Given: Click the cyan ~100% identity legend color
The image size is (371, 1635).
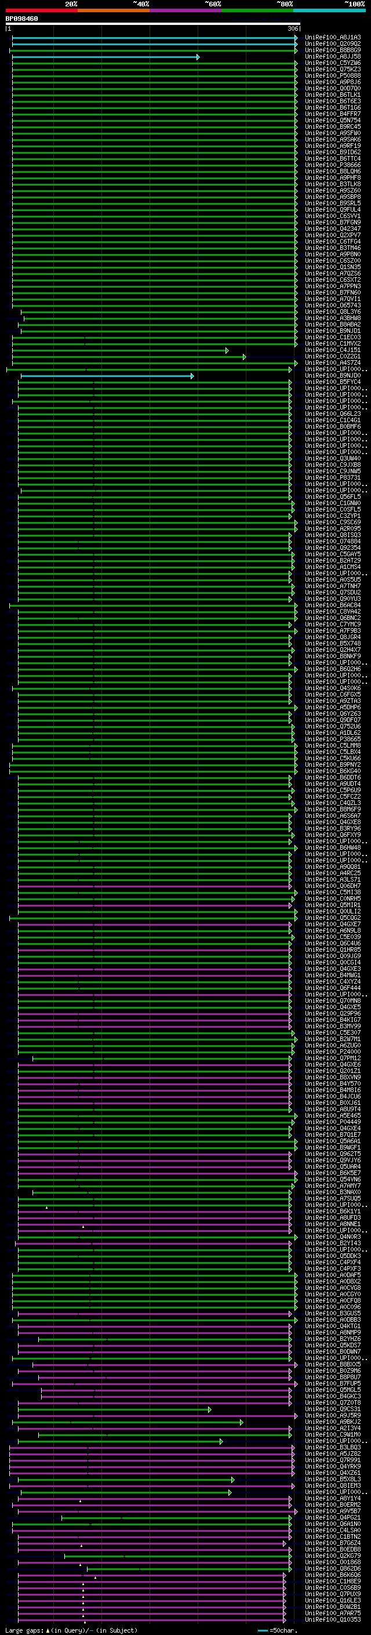Looking at the screenshot, I should click(329, 10).
